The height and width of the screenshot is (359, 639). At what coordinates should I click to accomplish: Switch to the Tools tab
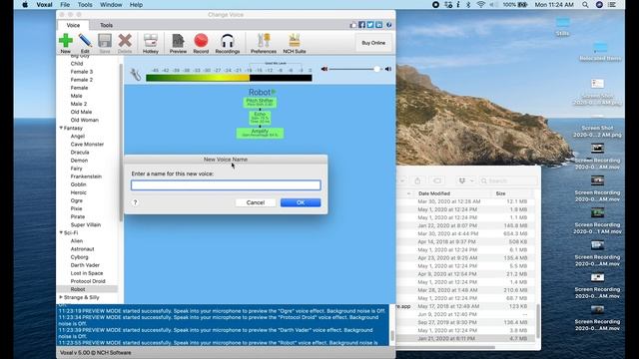tap(107, 25)
